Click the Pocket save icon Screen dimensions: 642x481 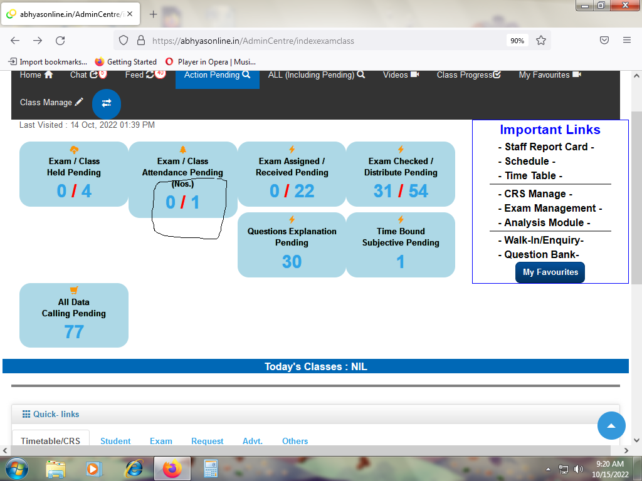click(604, 40)
